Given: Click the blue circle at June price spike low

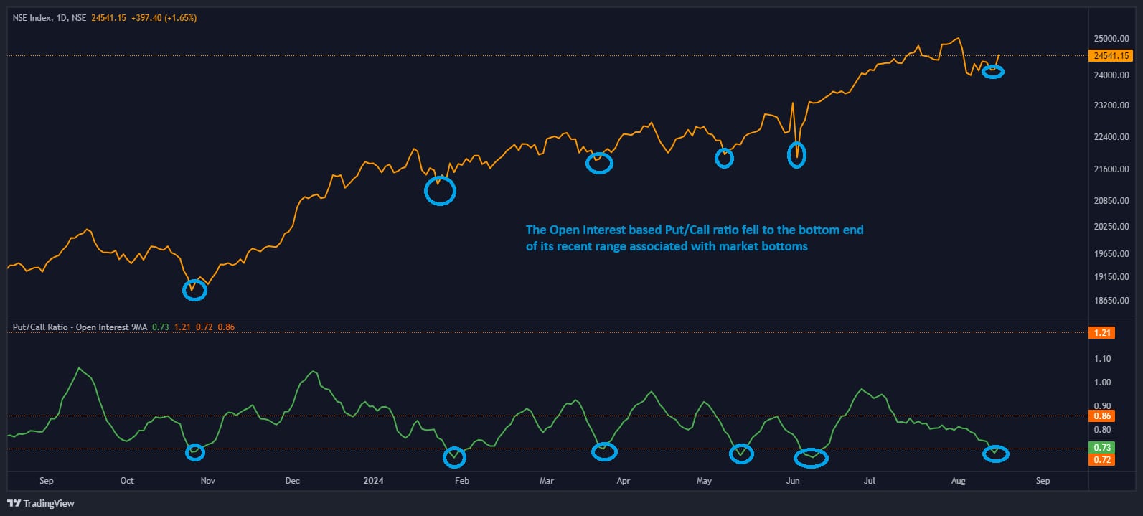Looking at the screenshot, I should click(x=796, y=155).
